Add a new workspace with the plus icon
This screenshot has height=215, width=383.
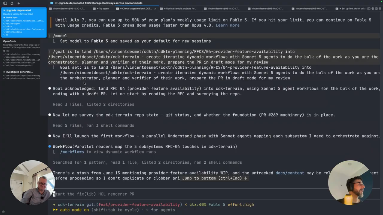point(19,3)
